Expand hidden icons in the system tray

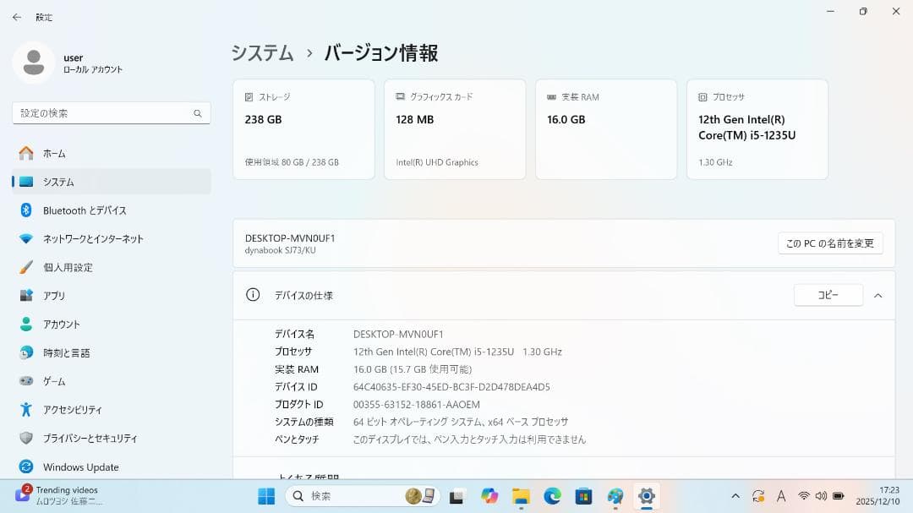(736, 496)
